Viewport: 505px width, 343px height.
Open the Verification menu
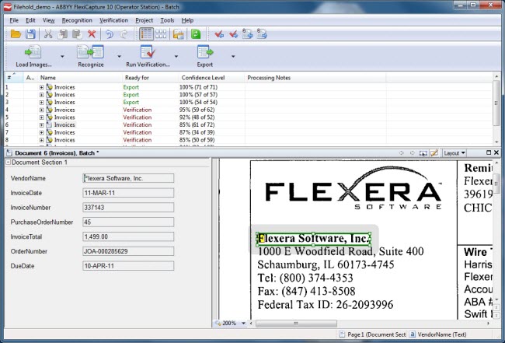click(113, 20)
